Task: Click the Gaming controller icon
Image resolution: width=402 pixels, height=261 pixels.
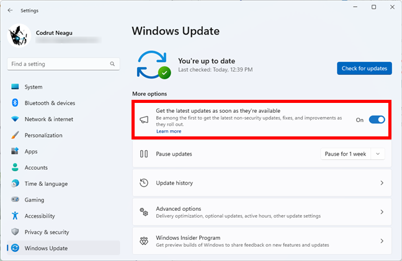Action: click(15, 199)
